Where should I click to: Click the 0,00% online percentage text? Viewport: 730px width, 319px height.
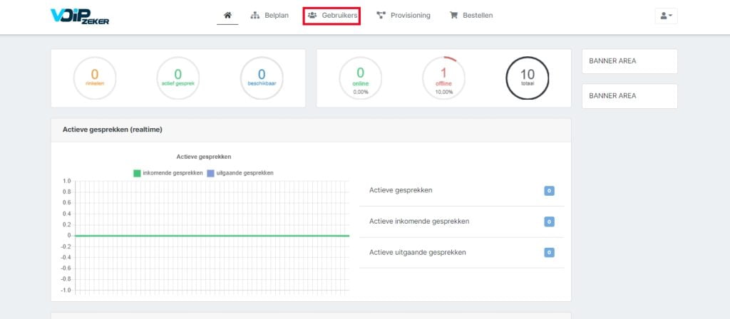click(x=360, y=92)
